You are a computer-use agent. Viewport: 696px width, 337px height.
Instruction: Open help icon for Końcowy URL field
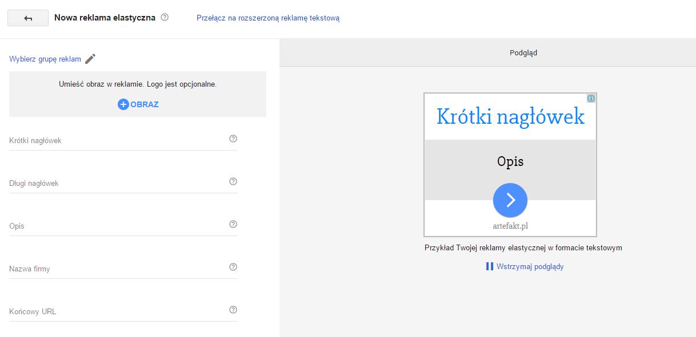233,310
